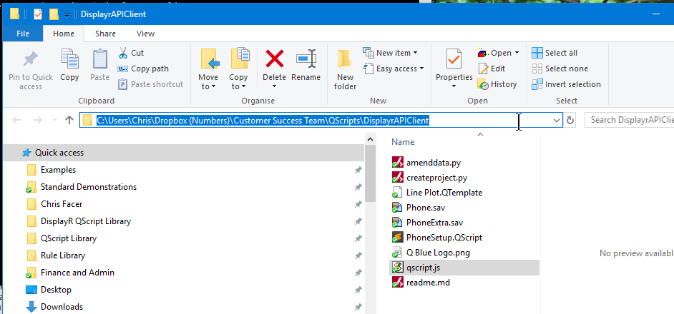
Task: Click Select all in the Select group
Action: click(x=555, y=53)
